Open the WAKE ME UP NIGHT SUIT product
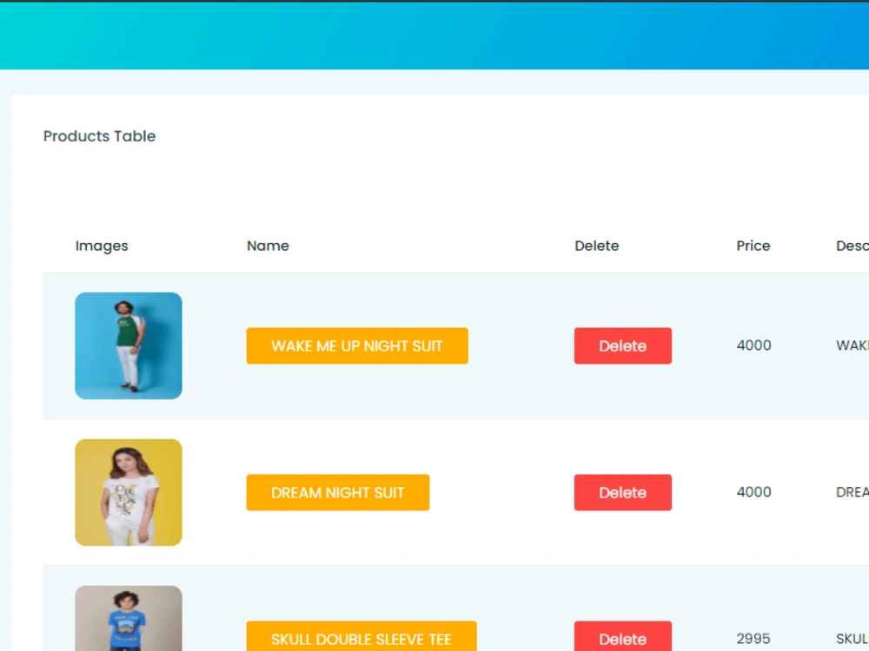Viewport: 869px width, 651px height. (x=357, y=346)
